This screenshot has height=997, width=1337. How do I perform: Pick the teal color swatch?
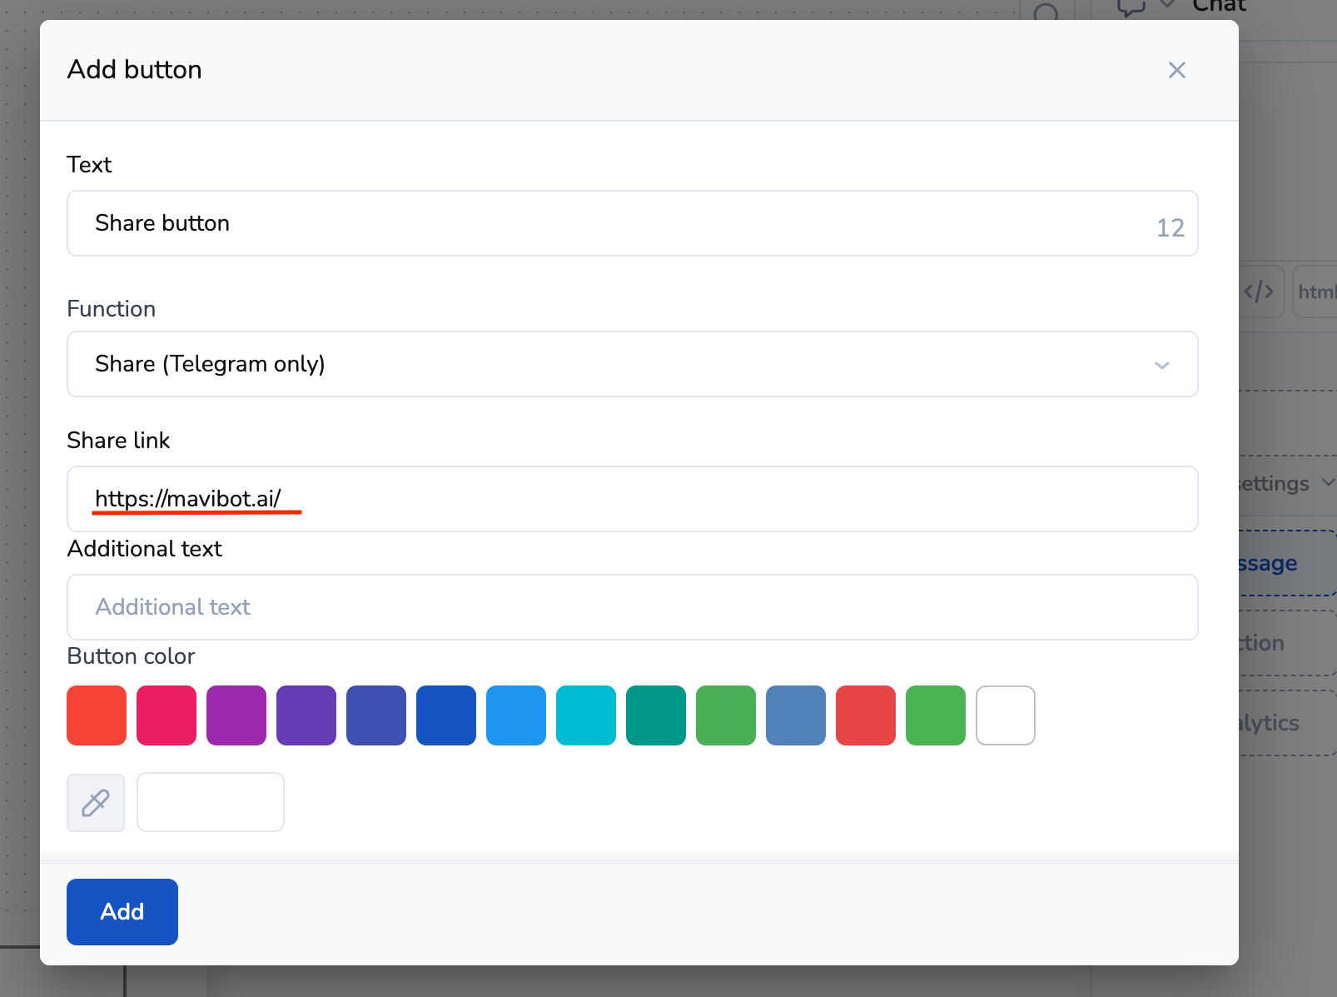pos(656,715)
